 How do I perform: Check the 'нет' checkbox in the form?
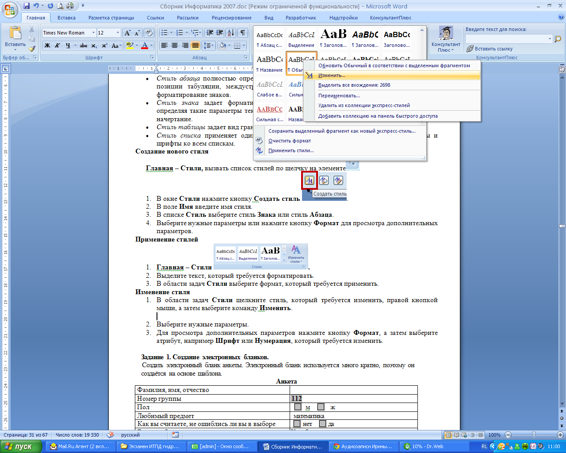[x=297, y=424]
